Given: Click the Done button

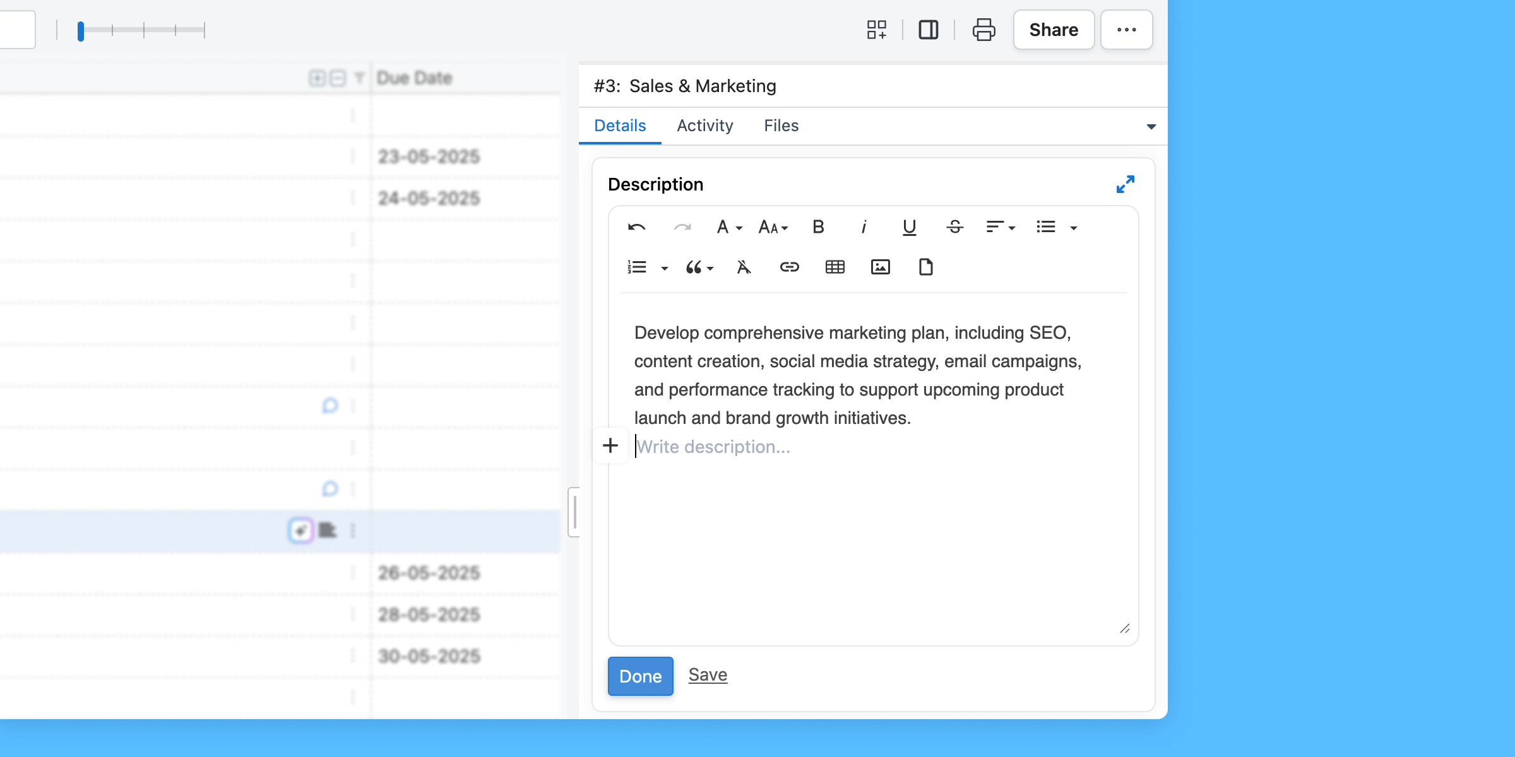Looking at the screenshot, I should tap(640, 676).
